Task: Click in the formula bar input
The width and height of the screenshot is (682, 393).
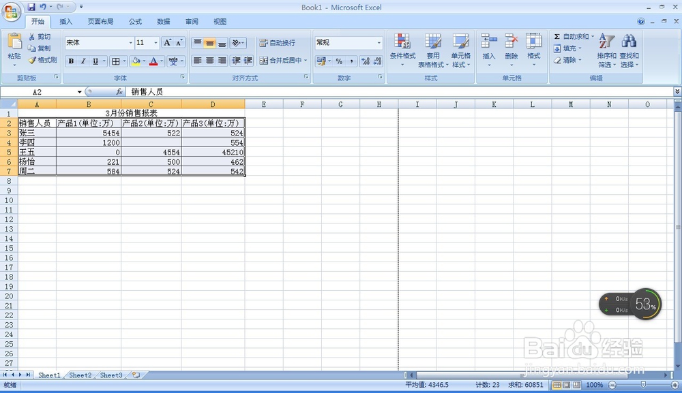Action: coord(399,92)
